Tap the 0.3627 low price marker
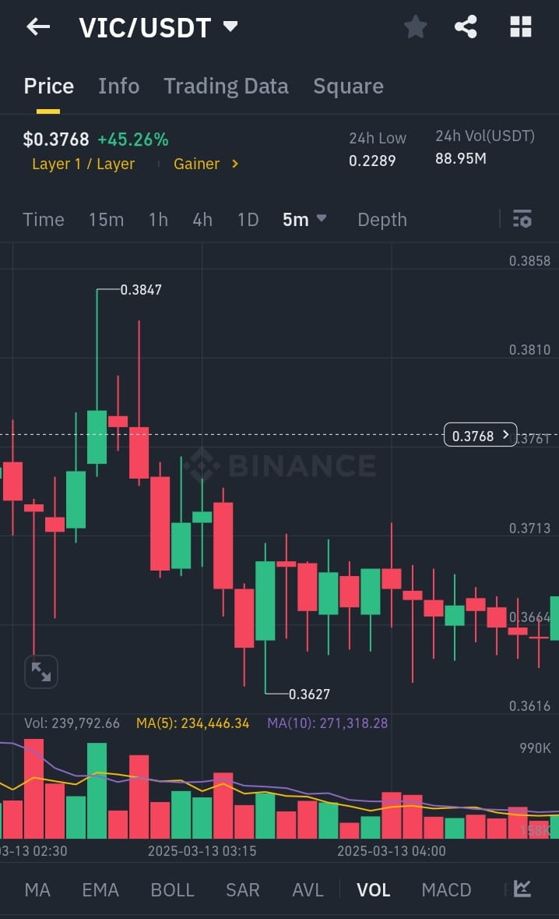Image resolution: width=559 pixels, height=919 pixels. (310, 694)
